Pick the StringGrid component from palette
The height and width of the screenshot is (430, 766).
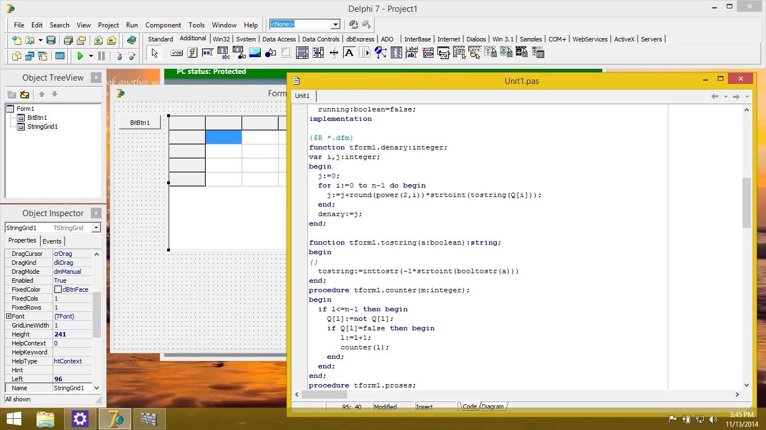pos(224,53)
